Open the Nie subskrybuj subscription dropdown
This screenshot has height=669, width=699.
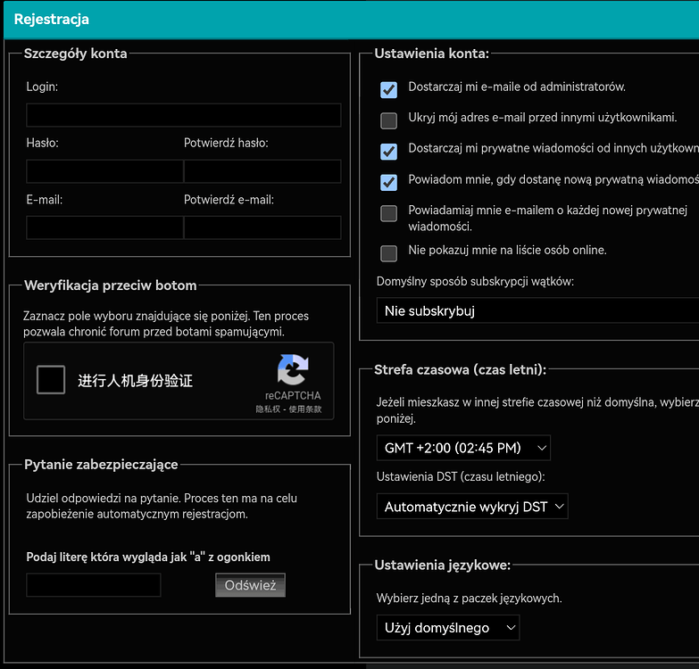tap(537, 311)
